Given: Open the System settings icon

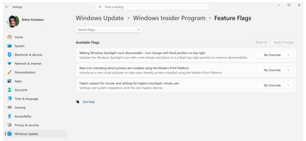Looking at the screenshot, I should click(x=9, y=46).
